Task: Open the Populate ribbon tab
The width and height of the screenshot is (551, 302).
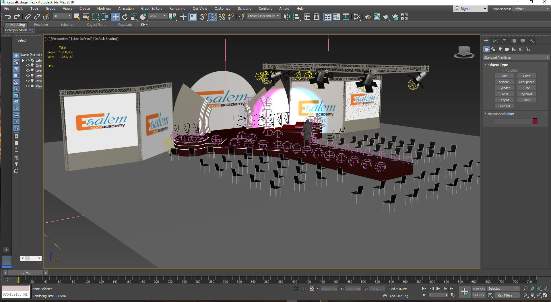Action: click(x=125, y=25)
